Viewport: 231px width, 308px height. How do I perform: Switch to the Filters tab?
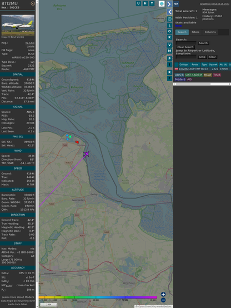tap(195, 32)
